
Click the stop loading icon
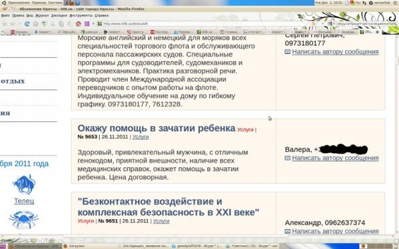tap(36, 24)
